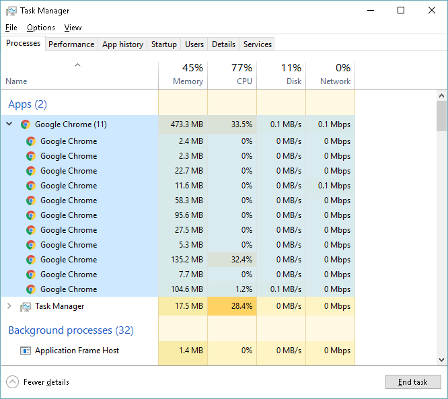This screenshot has width=448, height=399.
Task: Select the Application Frame Host row
Action: pyautogui.click(x=178, y=351)
